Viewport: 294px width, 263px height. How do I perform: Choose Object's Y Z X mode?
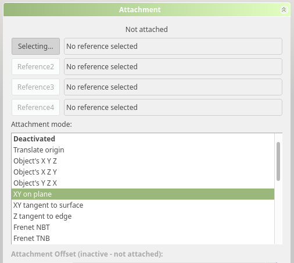143,183
